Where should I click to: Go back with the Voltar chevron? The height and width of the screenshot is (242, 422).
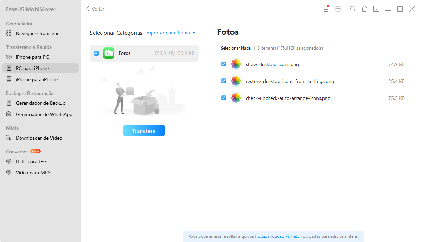[x=88, y=9]
